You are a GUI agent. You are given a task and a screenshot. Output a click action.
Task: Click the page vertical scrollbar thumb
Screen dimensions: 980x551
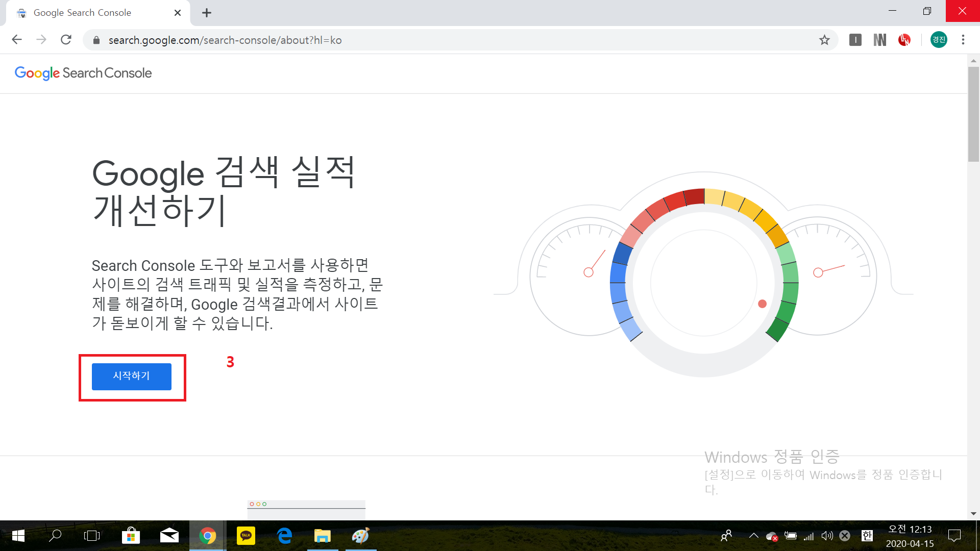point(973,113)
